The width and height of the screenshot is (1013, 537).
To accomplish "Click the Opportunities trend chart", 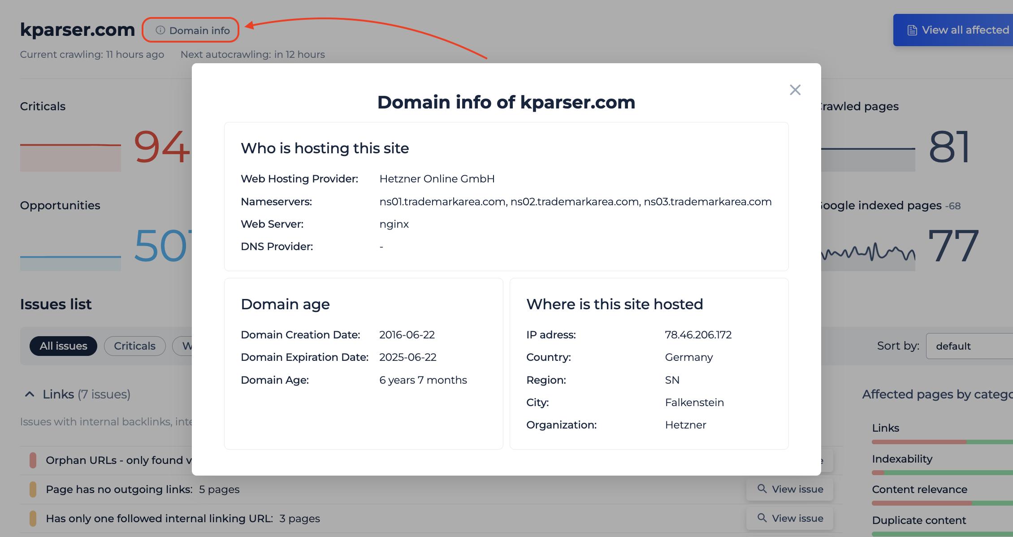I will tap(70, 263).
